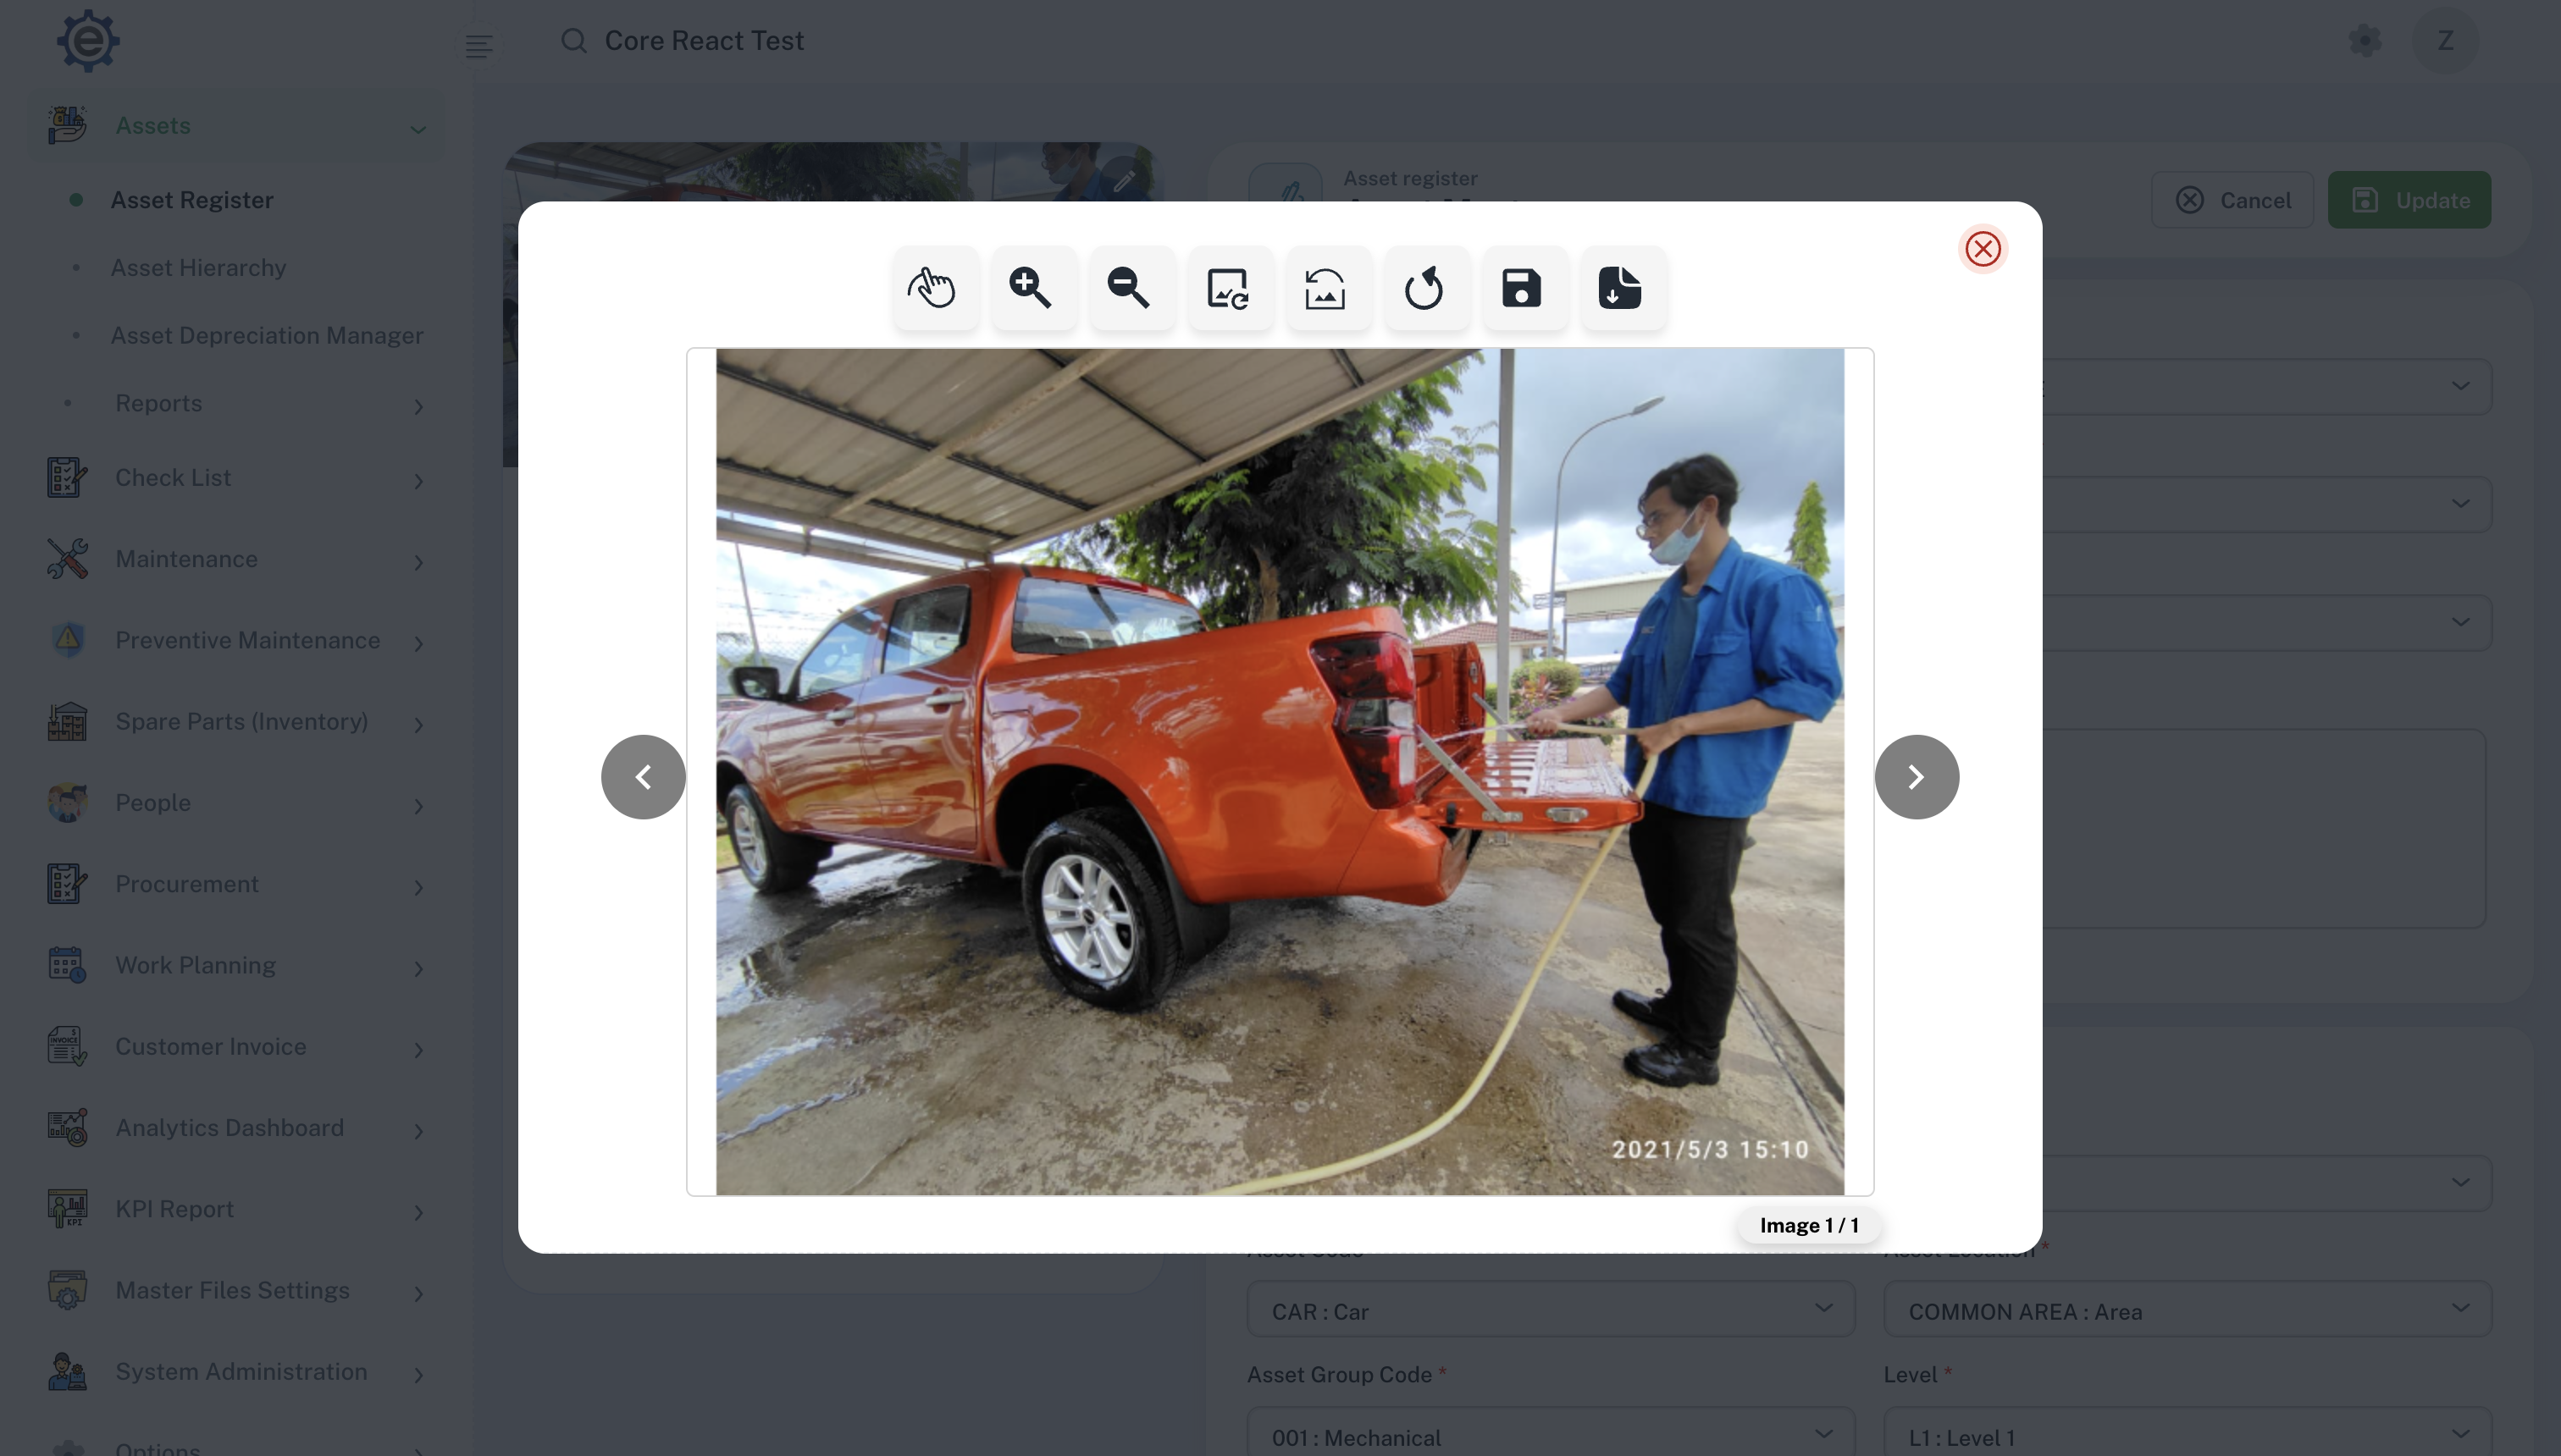This screenshot has width=2561, height=1456.
Task: Go to the next image
Action: pos(1916,777)
